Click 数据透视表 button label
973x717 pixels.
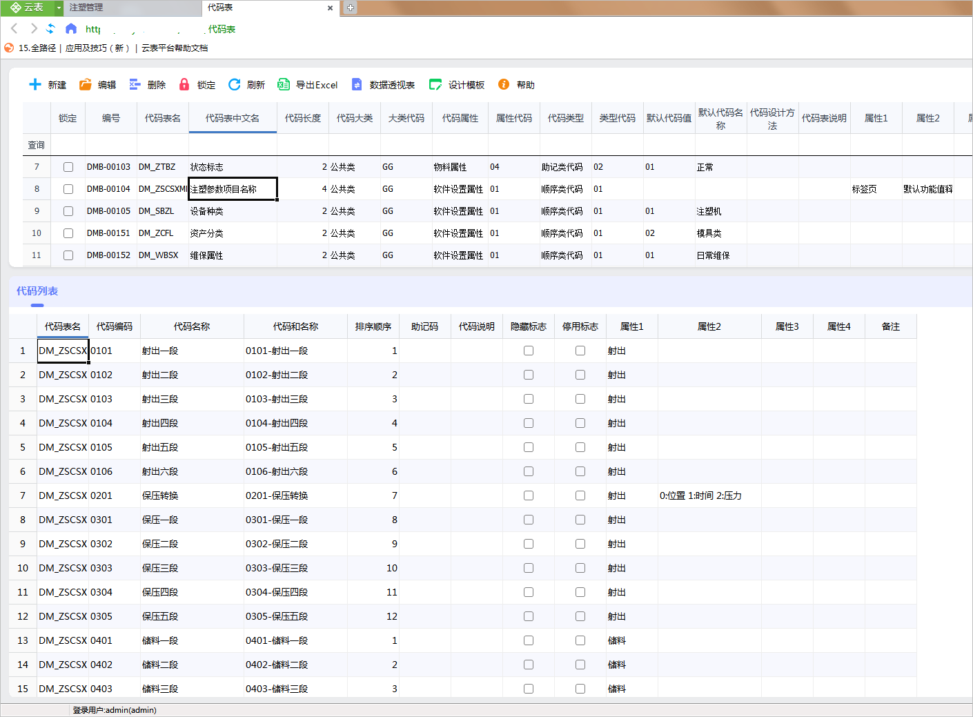pyautogui.click(x=392, y=85)
